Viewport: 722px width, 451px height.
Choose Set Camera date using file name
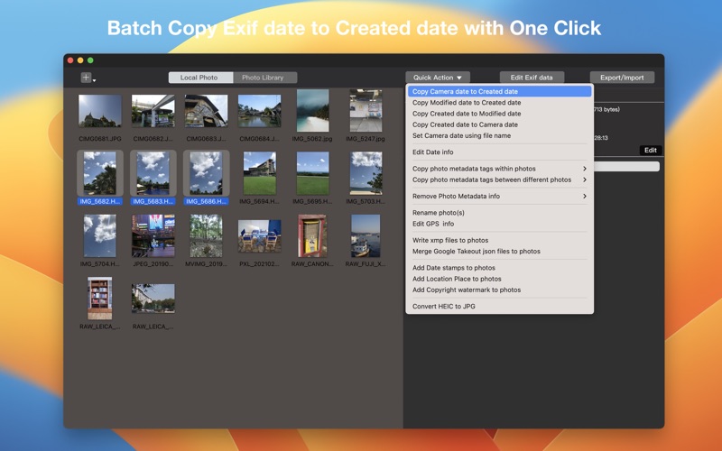click(499, 136)
